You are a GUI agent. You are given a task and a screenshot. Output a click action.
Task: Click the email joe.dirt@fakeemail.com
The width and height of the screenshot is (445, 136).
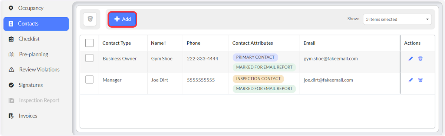pyautogui.click(x=328, y=80)
